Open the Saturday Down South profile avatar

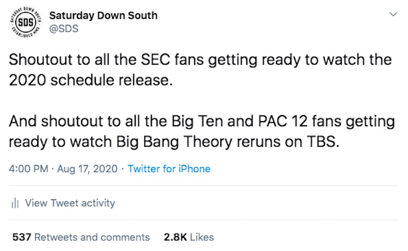click(26, 22)
